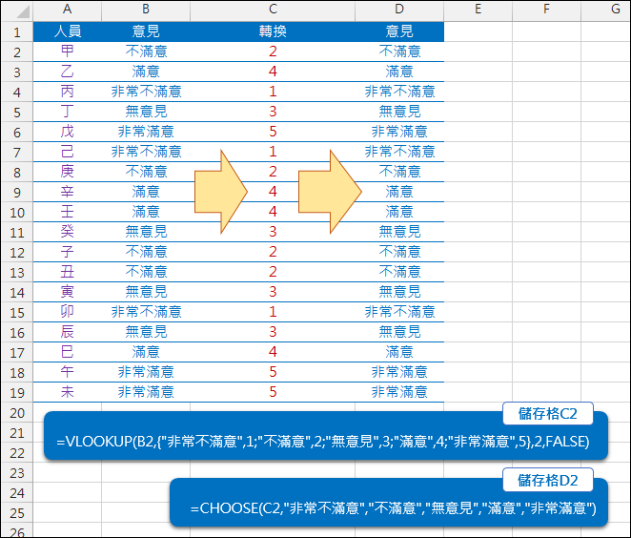Click cell 辛 in row 9
Screen dimensions: 631x538
click(x=68, y=192)
